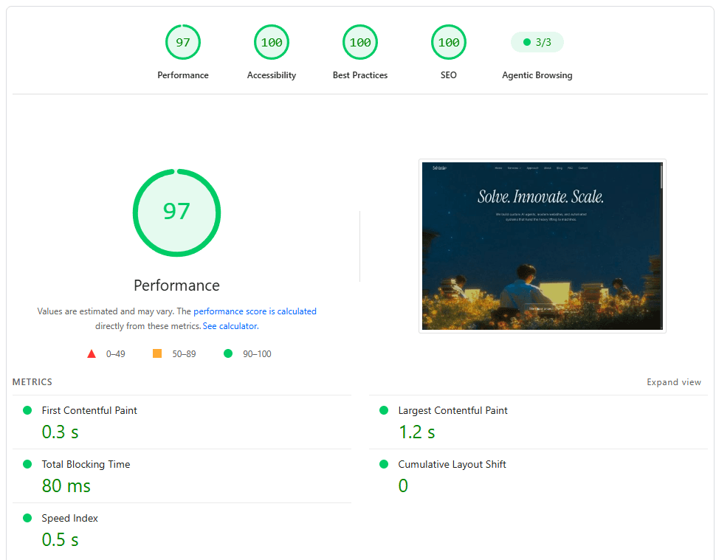Click the Accessibility label under gauge

[x=271, y=75]
